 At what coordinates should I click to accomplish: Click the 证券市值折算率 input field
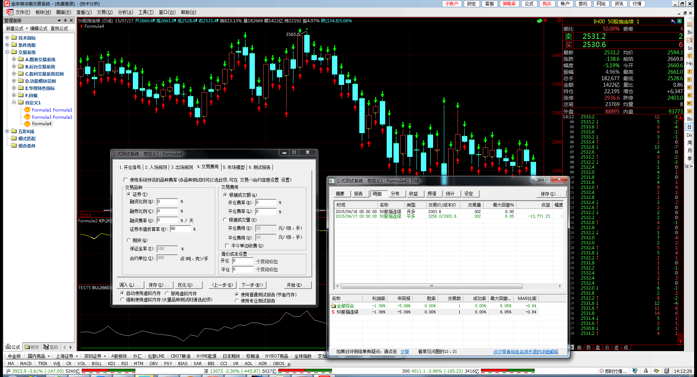pos(180,229)
